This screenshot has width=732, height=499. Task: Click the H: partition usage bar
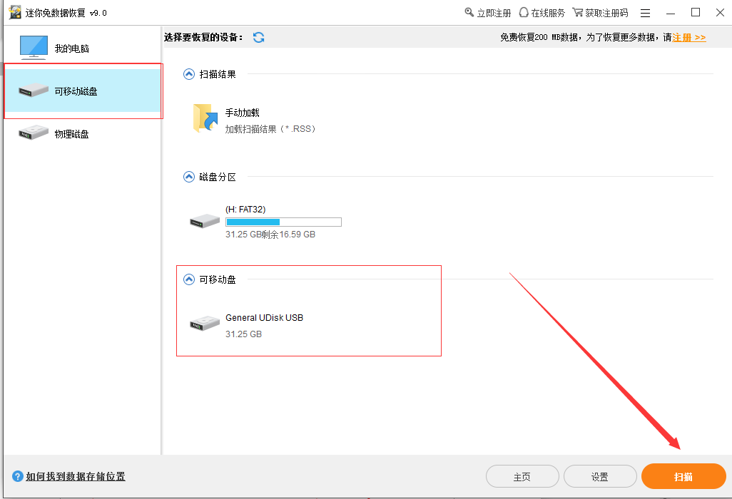283,222
